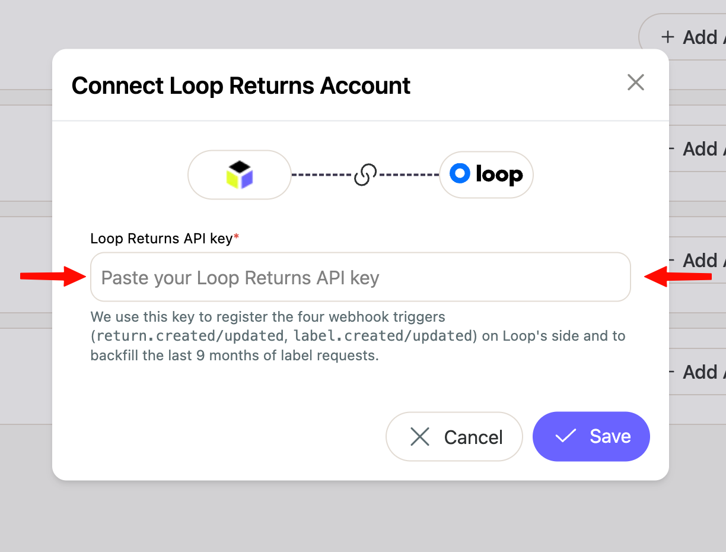Cancel connecting the Loop Returns account
Screen dimensions: 726x552
click(x=454, y=437)
